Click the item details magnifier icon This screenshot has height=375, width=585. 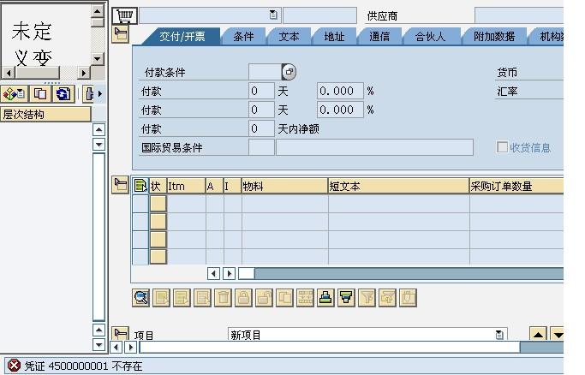[140, 297]
